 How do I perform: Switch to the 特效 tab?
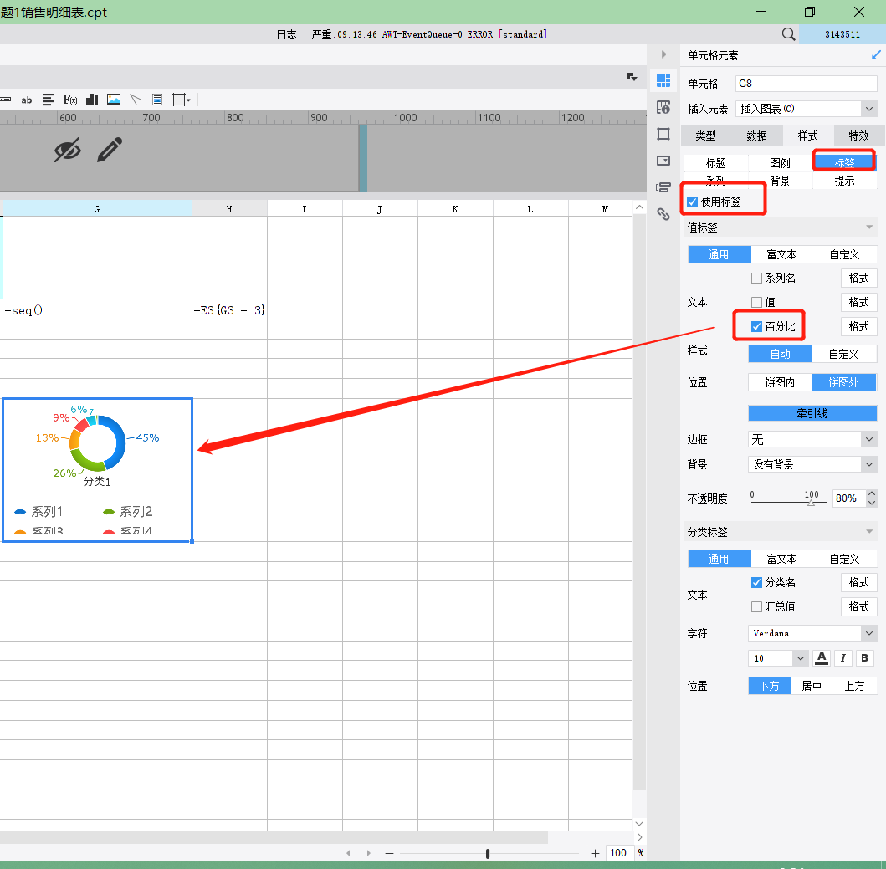[858, 135]
